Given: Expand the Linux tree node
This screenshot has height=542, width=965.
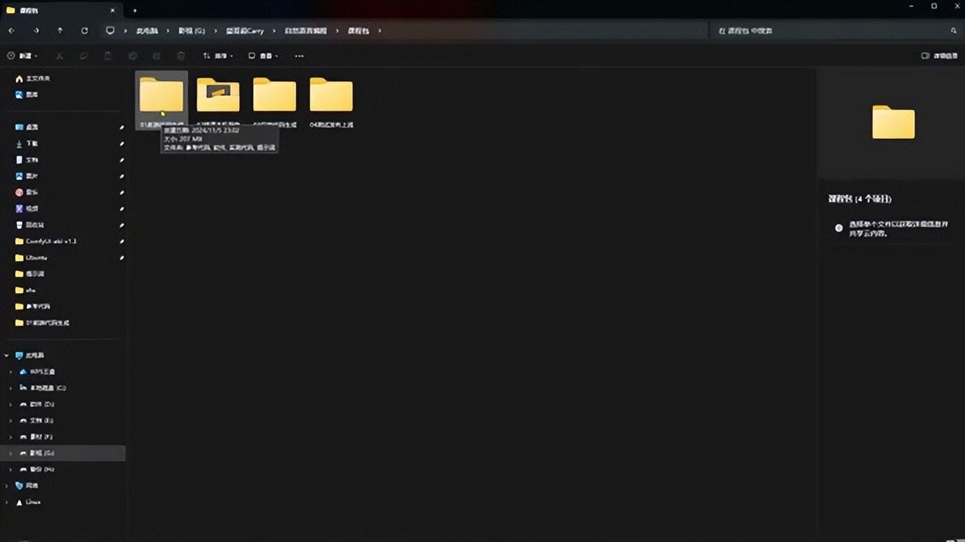Looking at the screenshot, I should (x=7, y=502).
